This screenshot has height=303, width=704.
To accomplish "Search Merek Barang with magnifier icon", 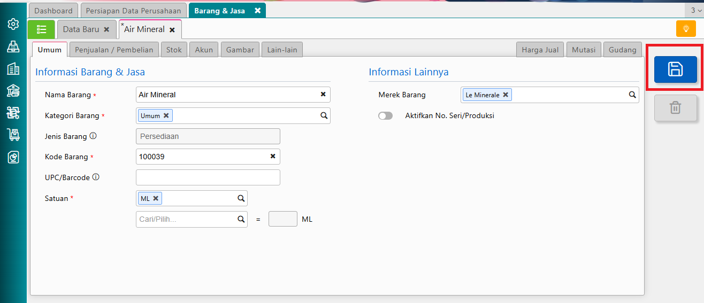I will [632, 95].
